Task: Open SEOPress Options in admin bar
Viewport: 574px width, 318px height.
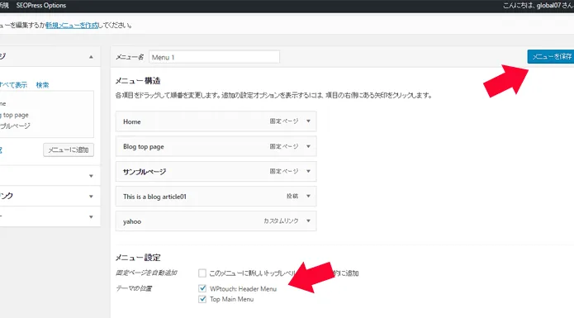Action: (x=41, y=6)
